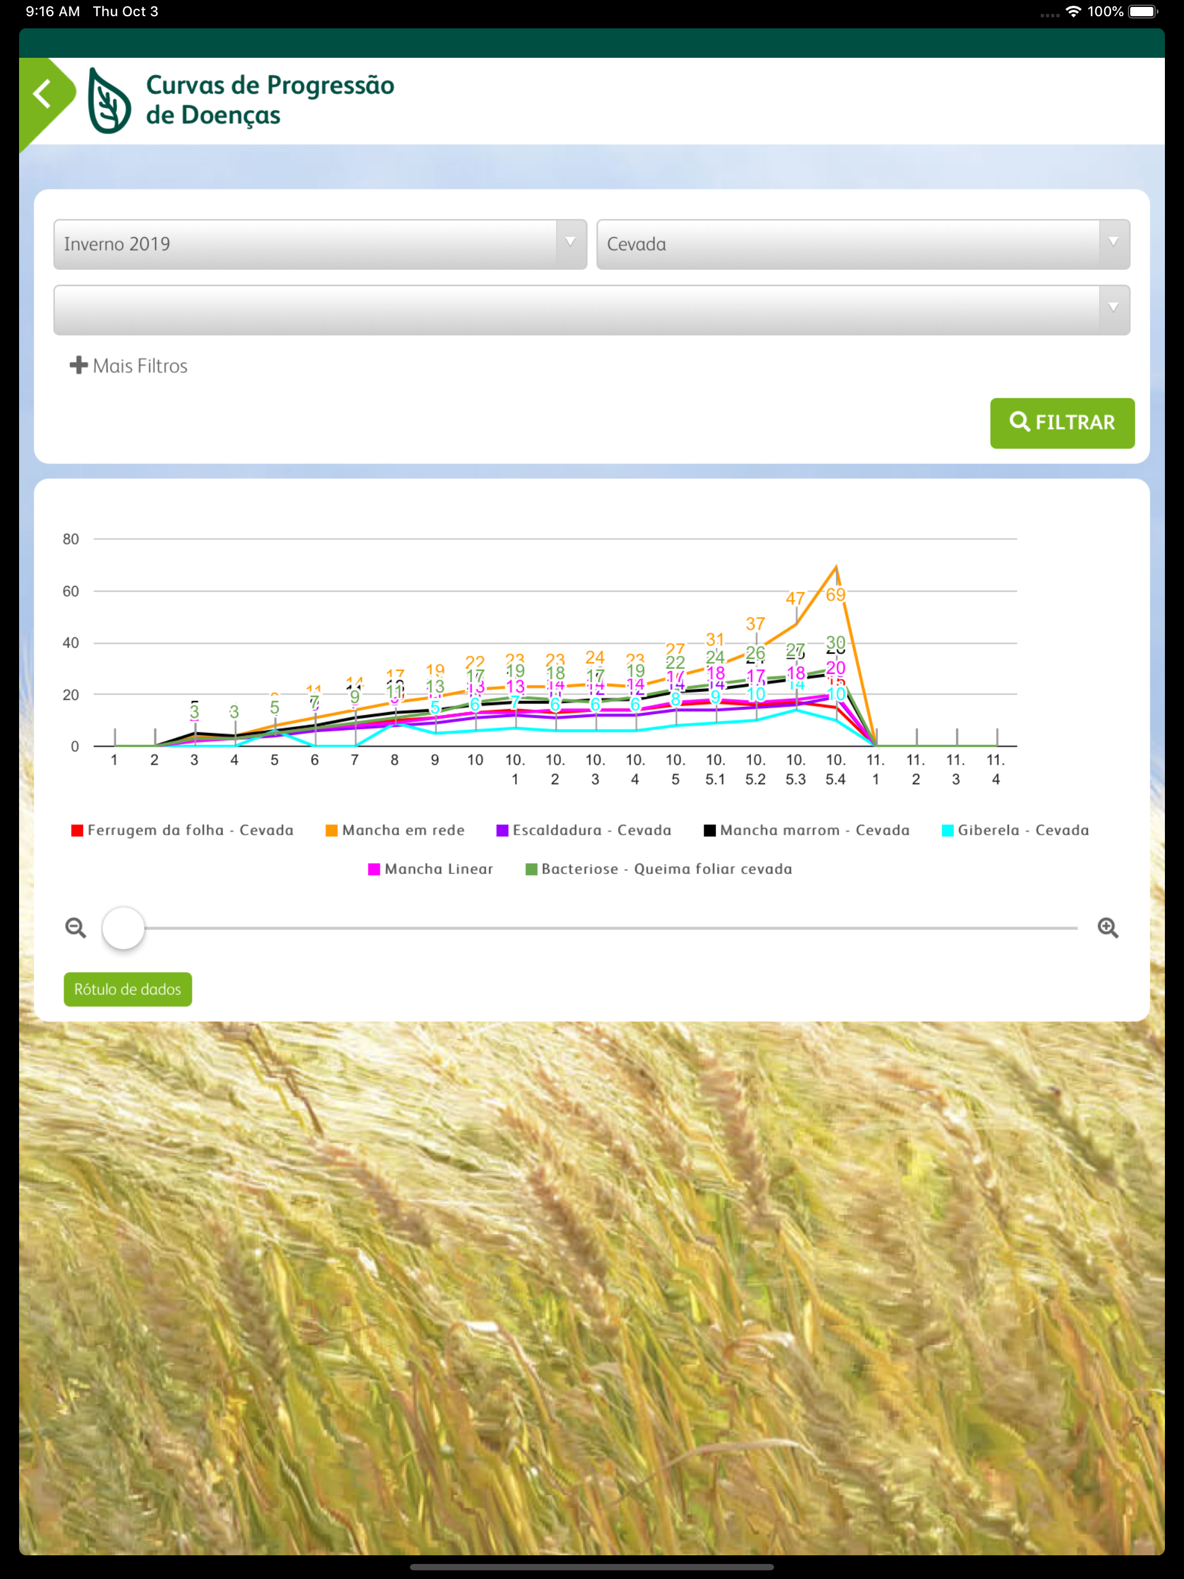Click the cyan Giberela color swatch
1184x1579 pixels.
tap(948, 830)
